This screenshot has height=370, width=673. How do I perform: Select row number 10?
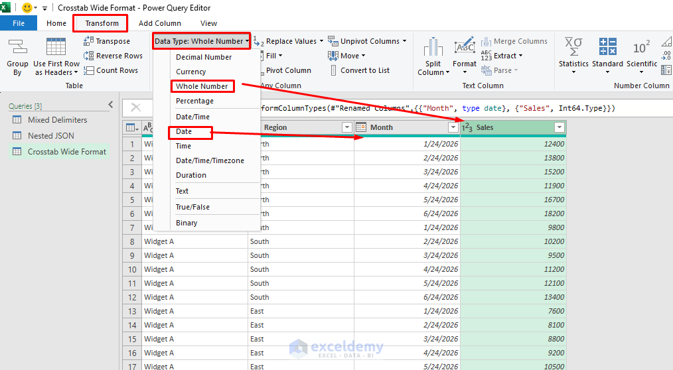coord(132,270)
